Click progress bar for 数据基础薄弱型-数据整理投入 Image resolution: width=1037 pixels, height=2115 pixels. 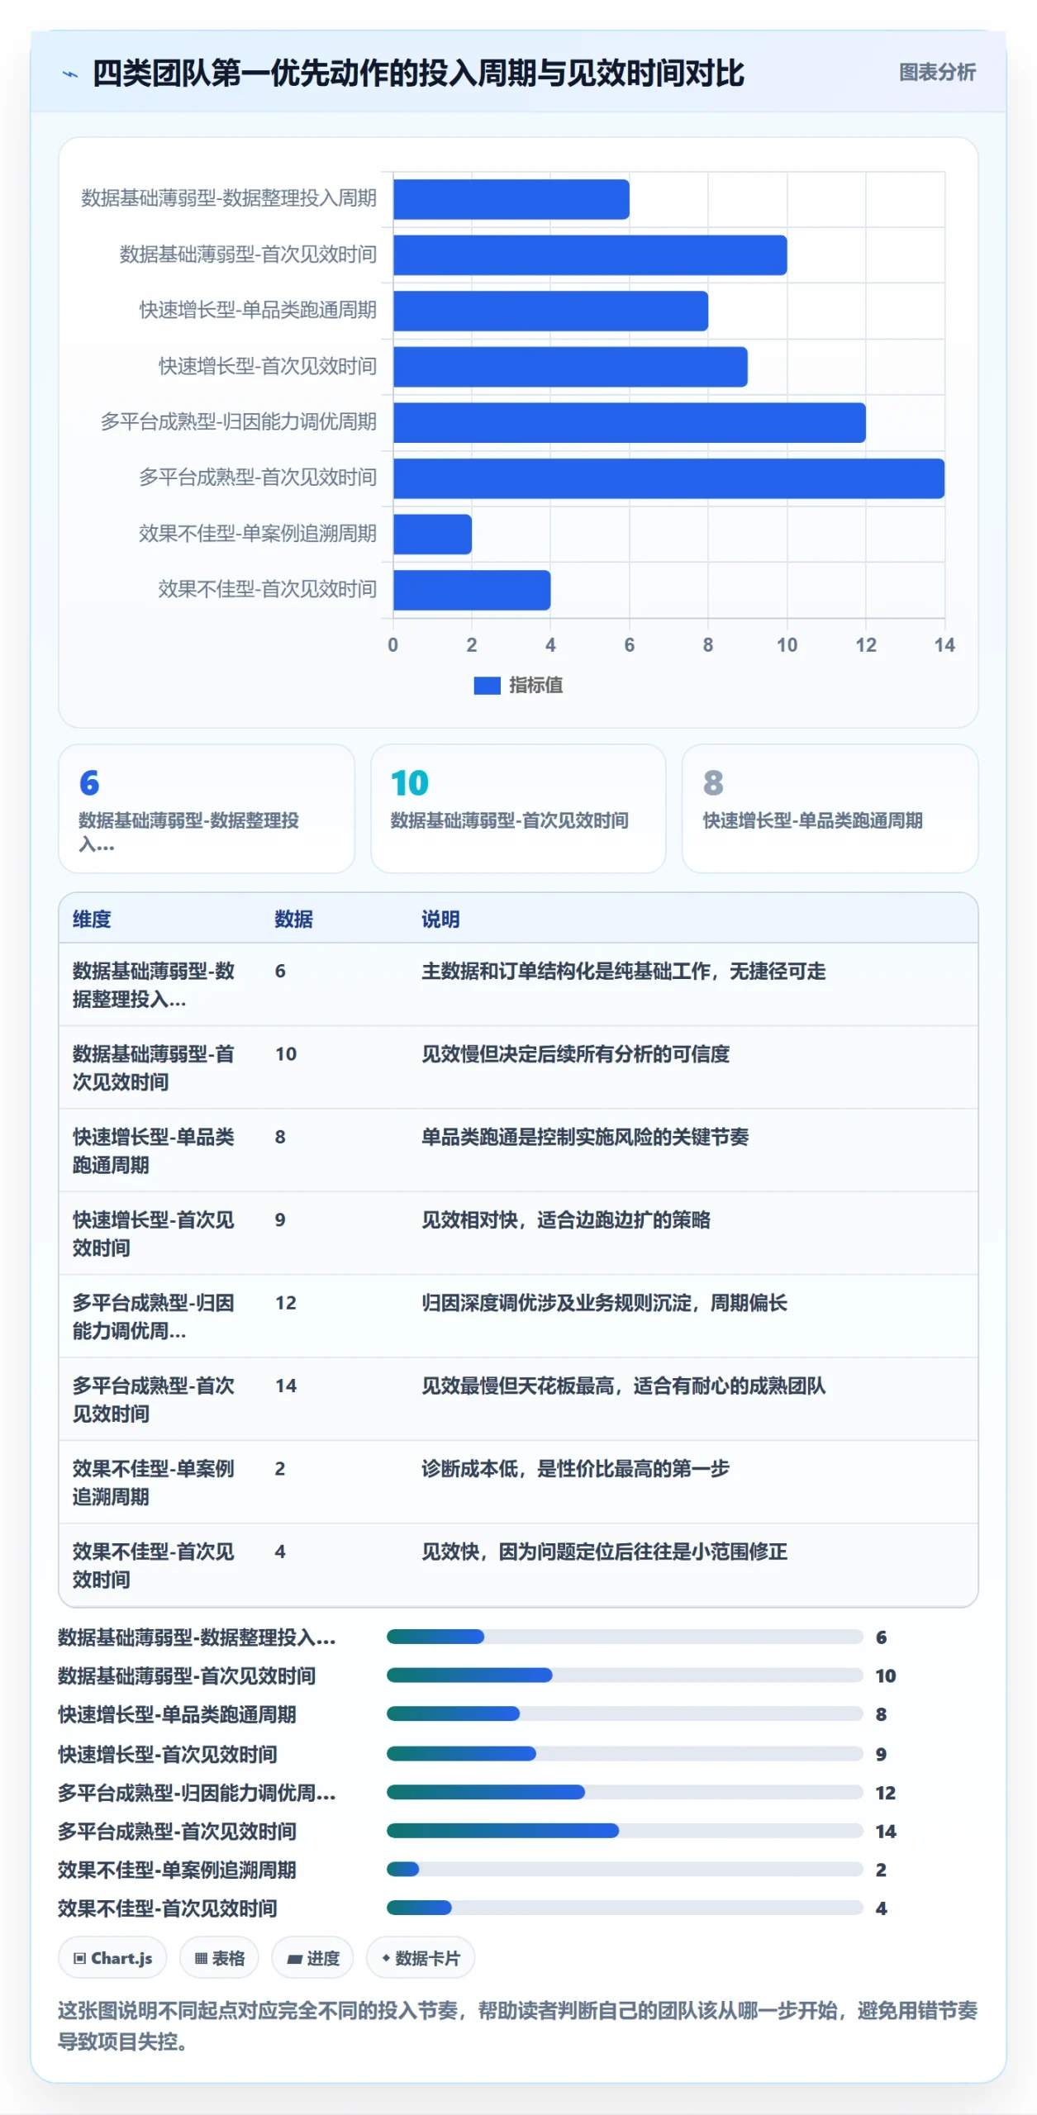[625, 1637]
